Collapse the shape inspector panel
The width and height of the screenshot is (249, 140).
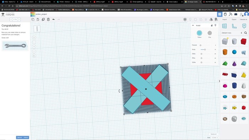pos(193,25)
